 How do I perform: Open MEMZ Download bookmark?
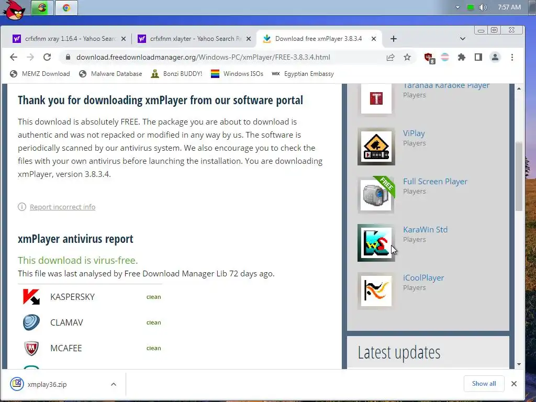click(40, 74)
